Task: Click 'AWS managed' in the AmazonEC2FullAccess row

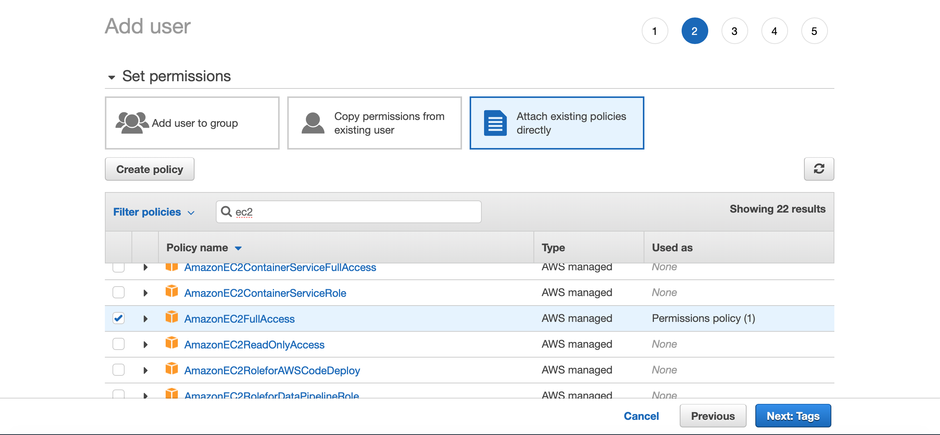Action: (577, 318)
